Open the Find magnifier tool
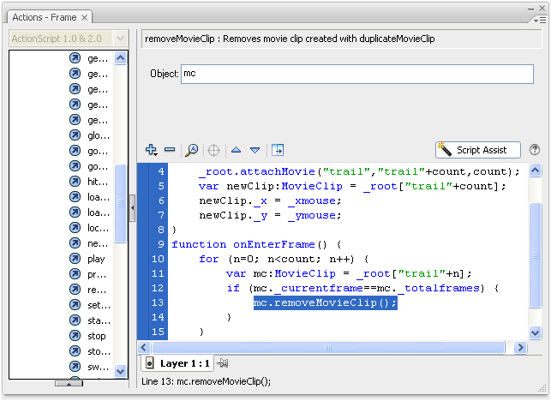Viewport: 551px width, 401px height. [x=192, y=150]
